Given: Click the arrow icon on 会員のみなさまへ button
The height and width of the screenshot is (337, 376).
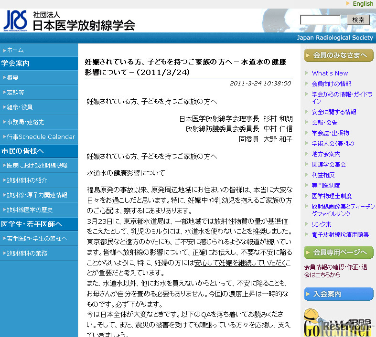Looking at the screenshot, I should pos(308,55).
